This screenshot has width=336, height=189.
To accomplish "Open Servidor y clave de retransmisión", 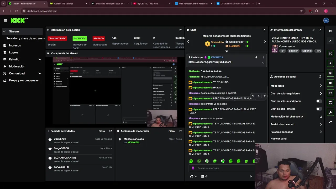I will 25,38.
